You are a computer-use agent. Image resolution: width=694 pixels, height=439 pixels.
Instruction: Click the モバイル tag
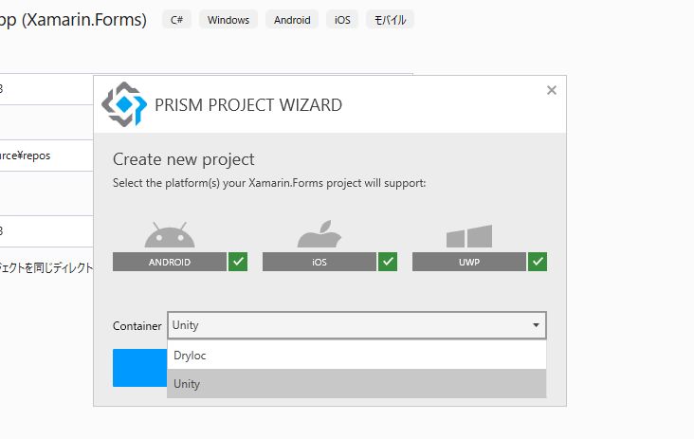coord(390,20)
